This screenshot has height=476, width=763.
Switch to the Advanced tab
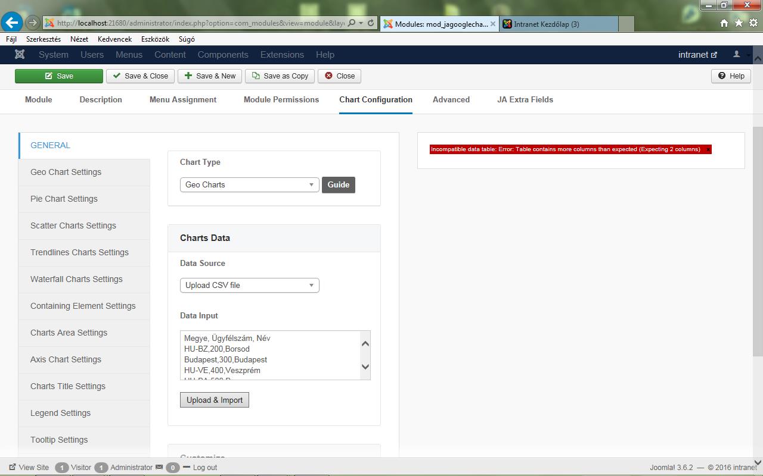pos(451,99)
